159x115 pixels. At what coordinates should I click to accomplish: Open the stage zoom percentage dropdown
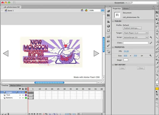103,10
